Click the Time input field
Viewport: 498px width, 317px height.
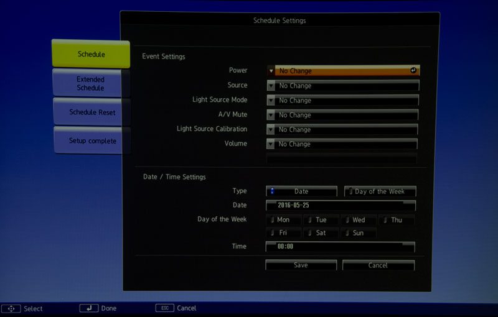(340, 247)
